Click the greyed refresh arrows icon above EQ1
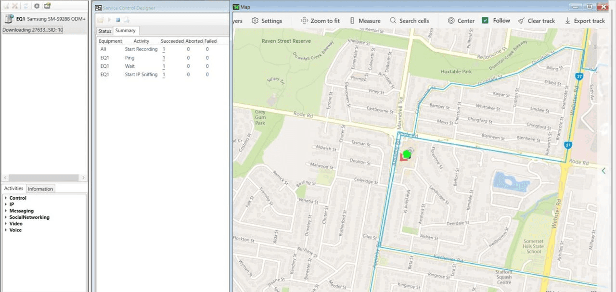 point(25,6)
